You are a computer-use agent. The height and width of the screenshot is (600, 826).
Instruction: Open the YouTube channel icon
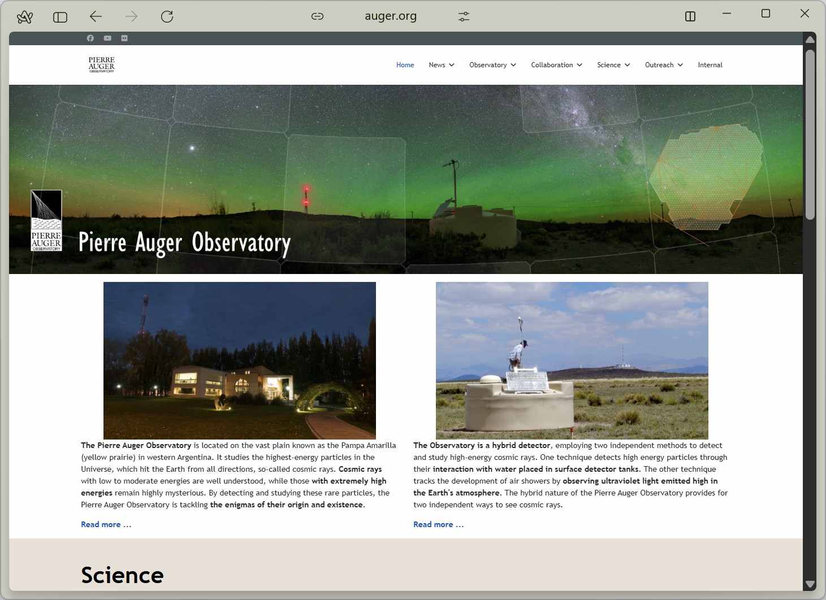[x=107, y=38]
